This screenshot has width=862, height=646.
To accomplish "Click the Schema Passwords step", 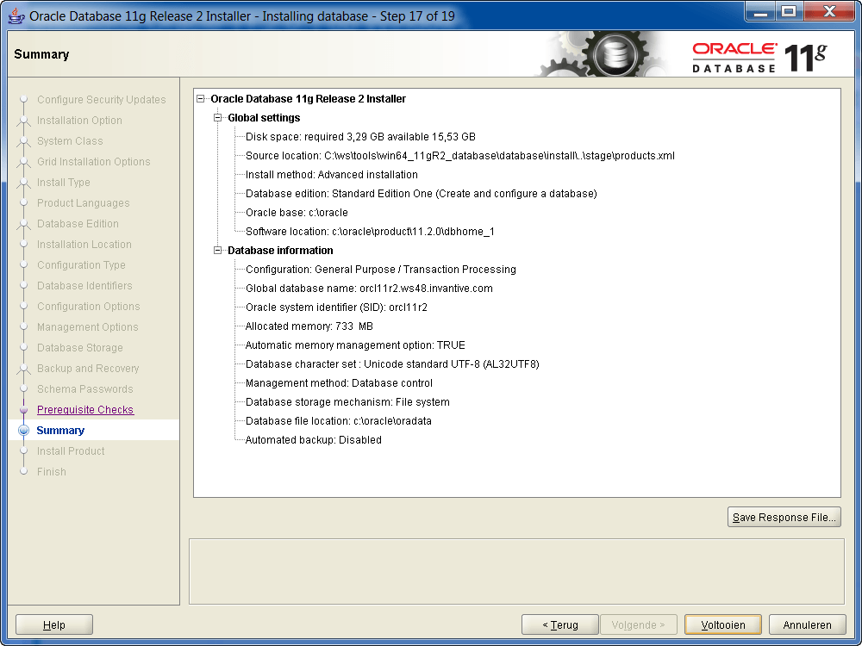I will point(84,389).
